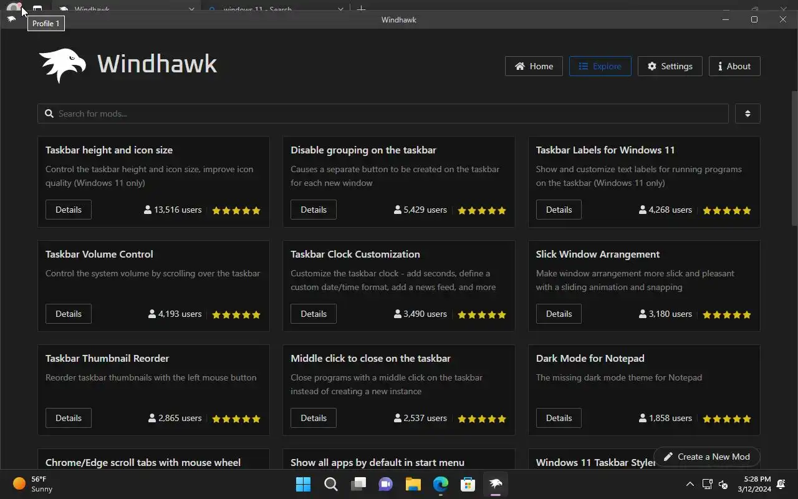Image resolution: width=798 pixels, height=499 pixels.
Task: Click the network icon in system tray
Action: (x=707, y=484)
